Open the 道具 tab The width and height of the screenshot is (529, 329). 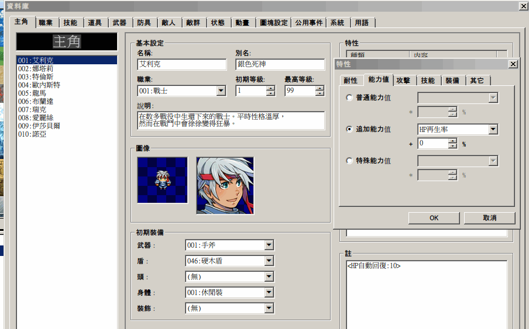[95, 23]
